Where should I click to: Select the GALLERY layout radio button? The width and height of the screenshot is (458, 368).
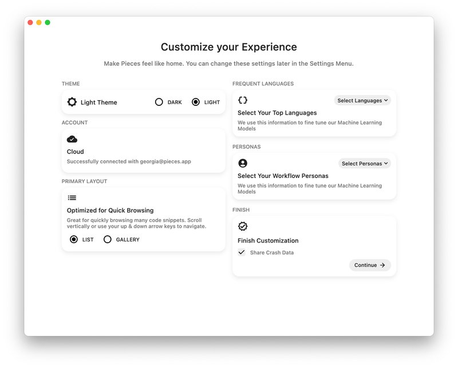pyautogui.click(x=108, y=240)
